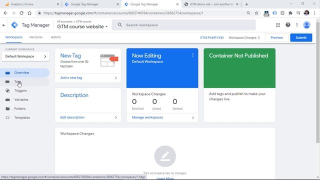320x180 pixels.
Task: Click the browser back arrow
Action: (5, 13)
